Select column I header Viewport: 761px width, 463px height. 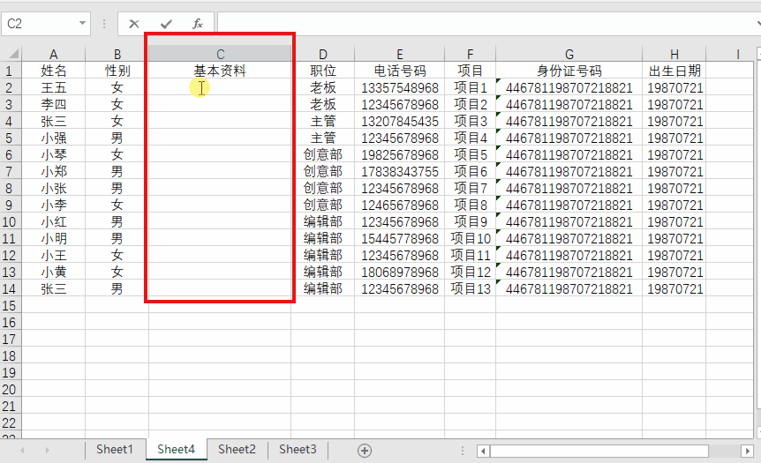(x=737, y=54)
